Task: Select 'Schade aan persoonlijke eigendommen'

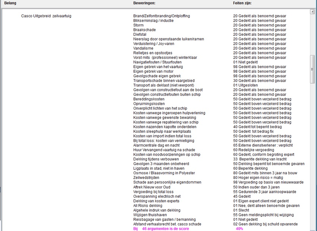Action: (167, 182)
